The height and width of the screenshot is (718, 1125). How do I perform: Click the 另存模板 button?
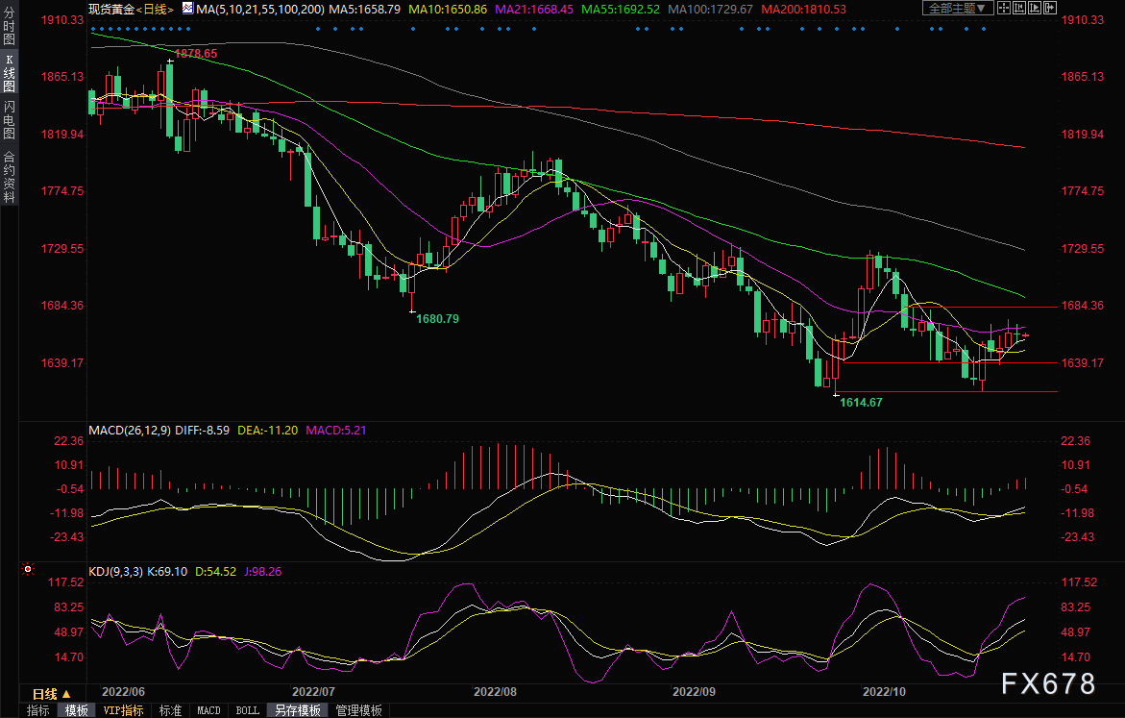tap(297, 710)
